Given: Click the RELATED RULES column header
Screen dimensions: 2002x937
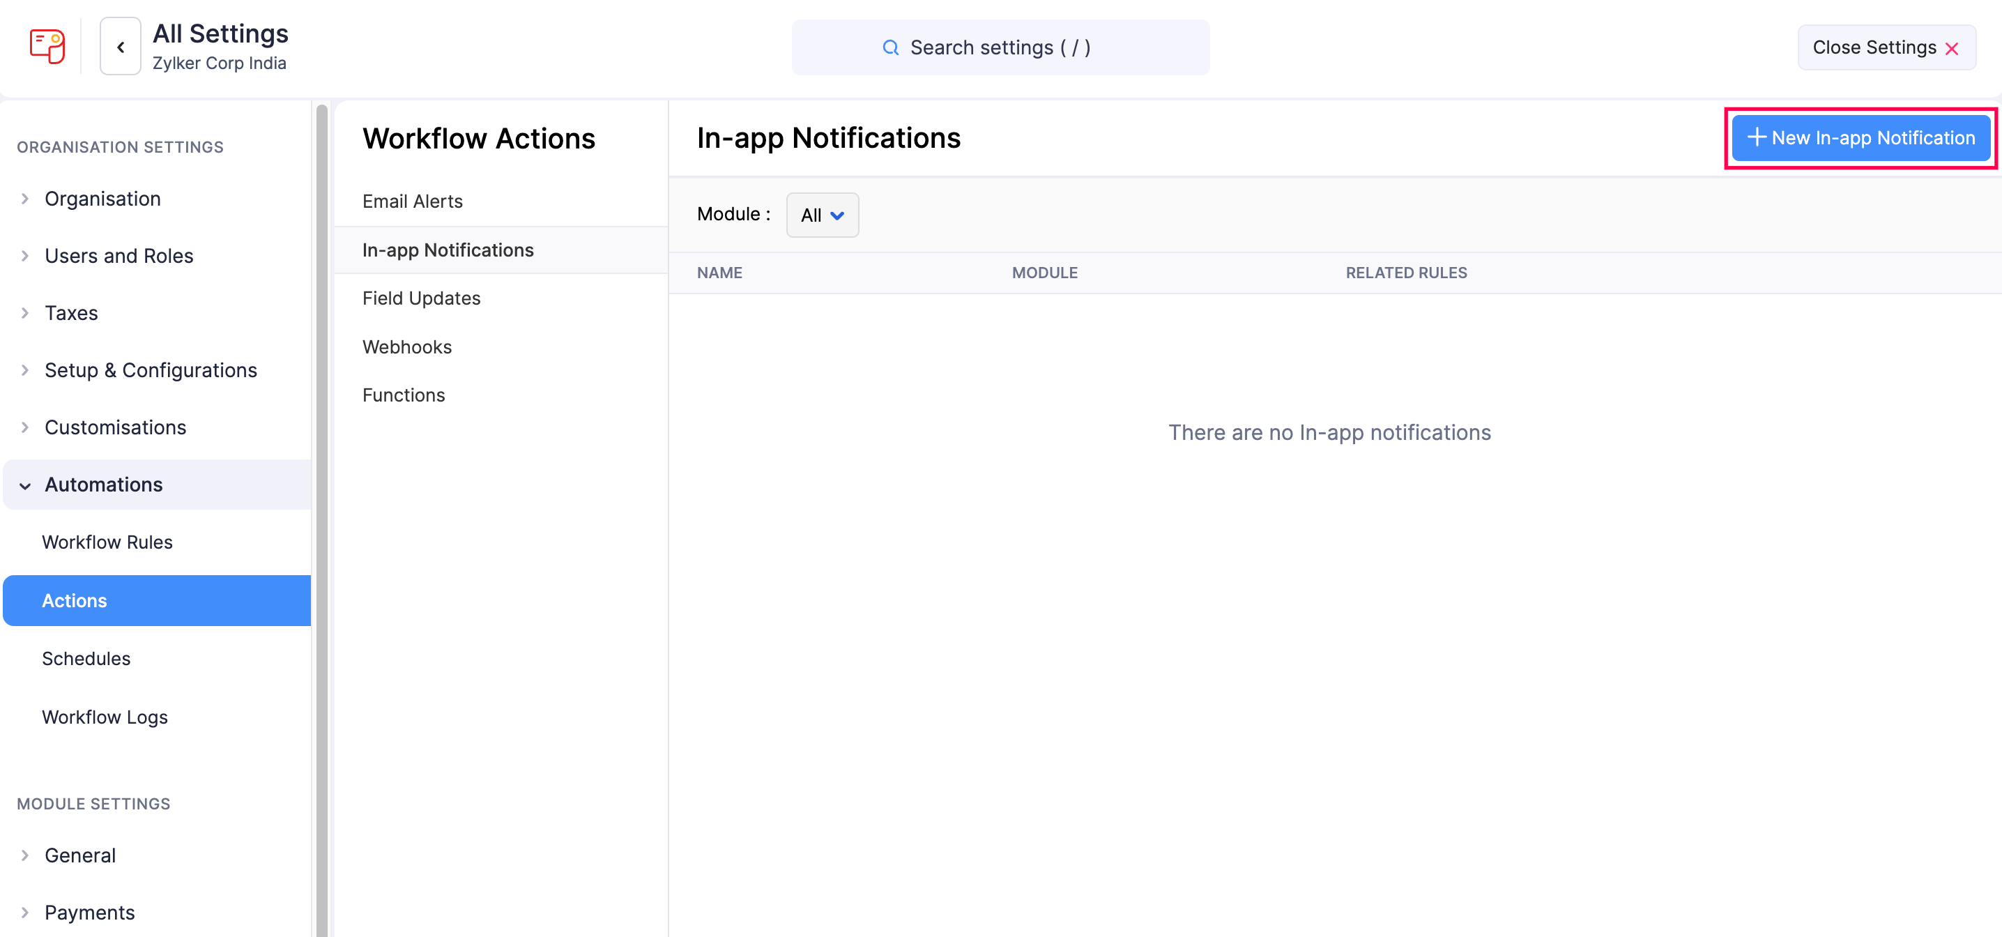Looking at the screenshot, I should pos(1406,273).
